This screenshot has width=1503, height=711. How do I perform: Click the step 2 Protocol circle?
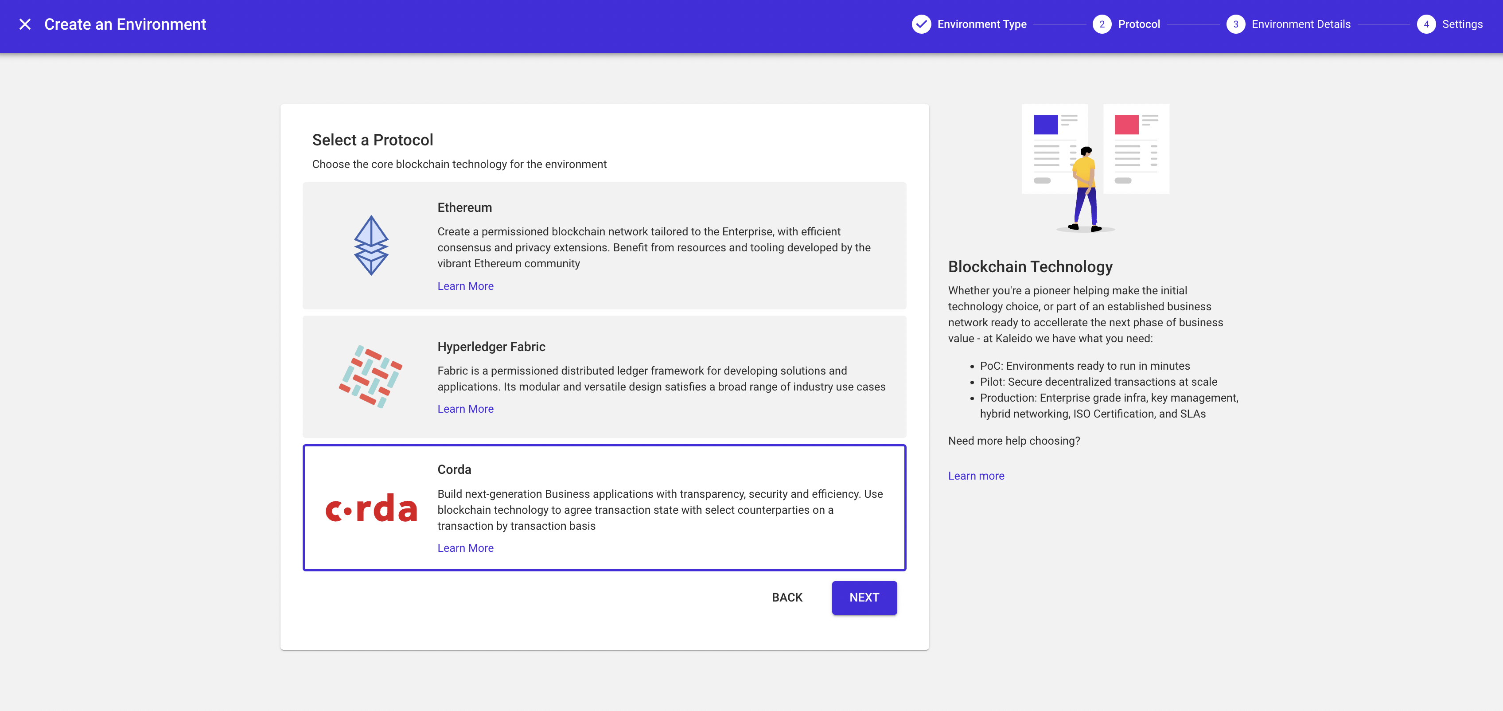coord(1102,24)
